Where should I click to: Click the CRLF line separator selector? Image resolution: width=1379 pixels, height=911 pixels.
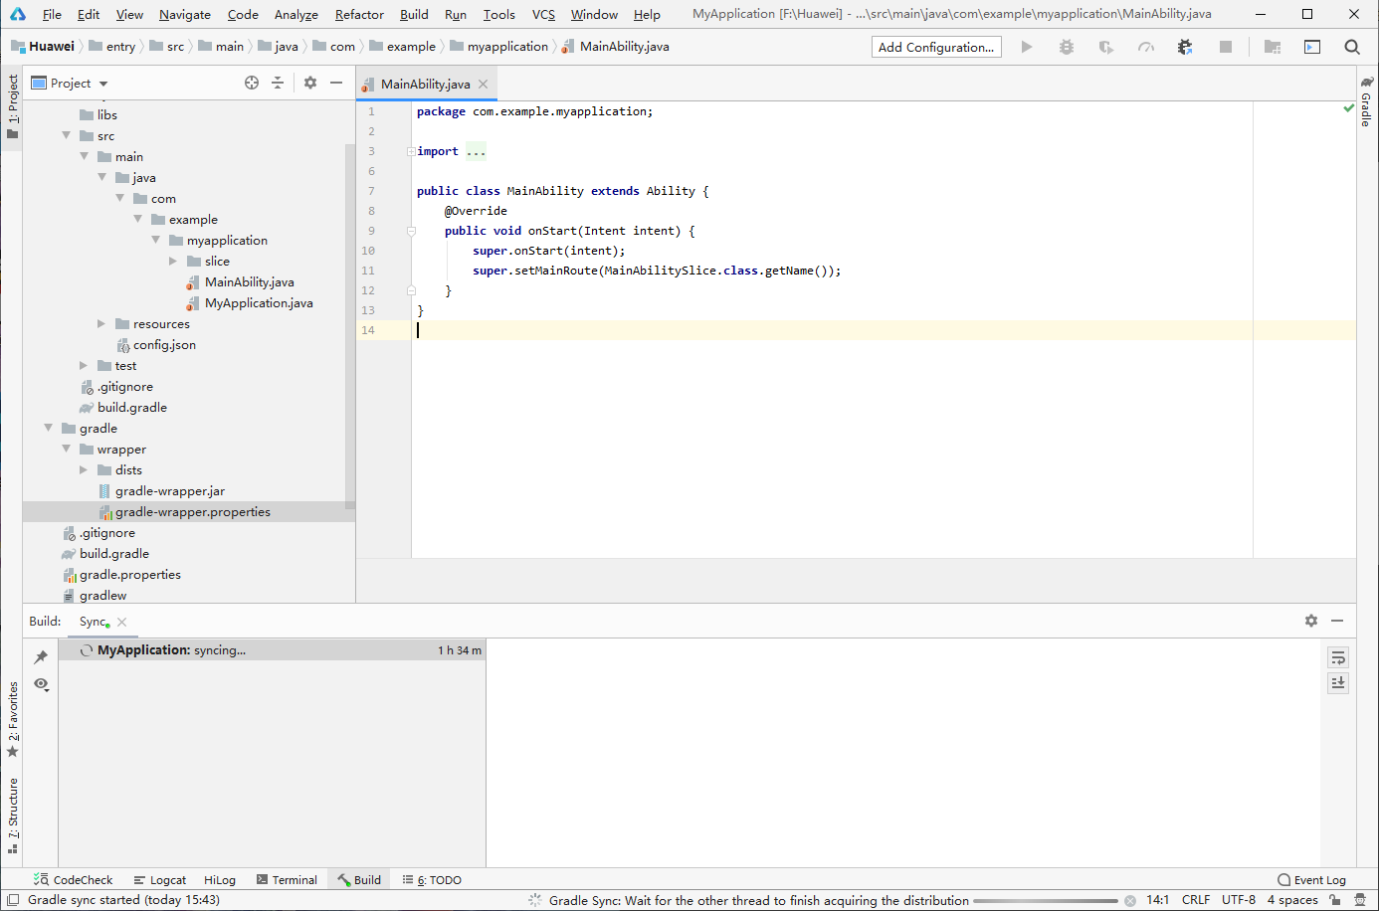1196,900
